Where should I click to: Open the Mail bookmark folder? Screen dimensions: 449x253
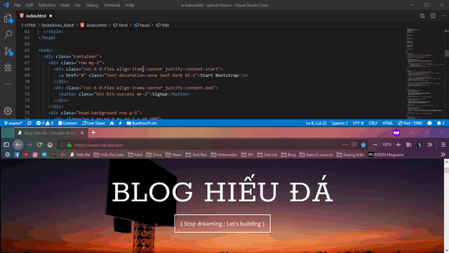[135, 155]
